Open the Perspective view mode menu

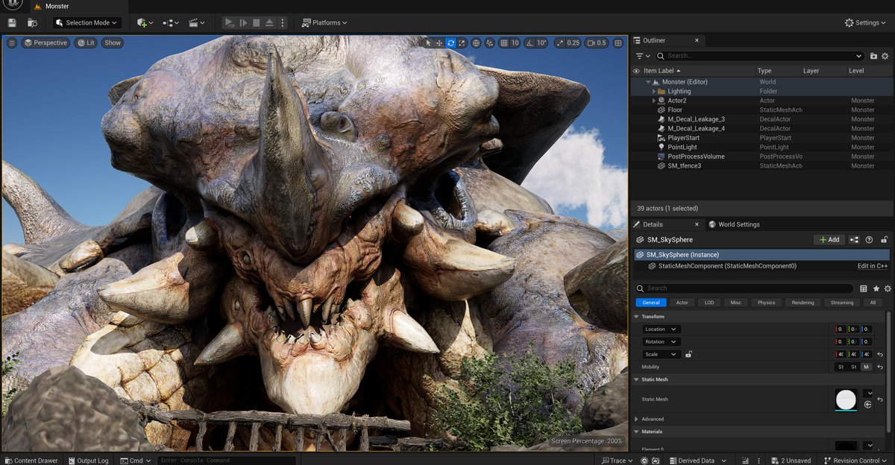coord(45,43)
